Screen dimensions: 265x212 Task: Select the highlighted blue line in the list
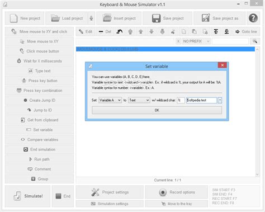tap(165, 49)
